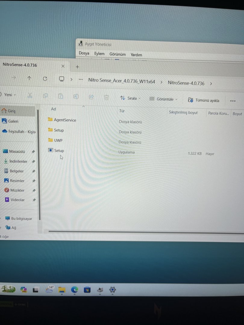Viewport: 244px width, 325px height.
Task: Open Görünüm menu in Aygıt Yöneticisi
Action: coord(117,54)
